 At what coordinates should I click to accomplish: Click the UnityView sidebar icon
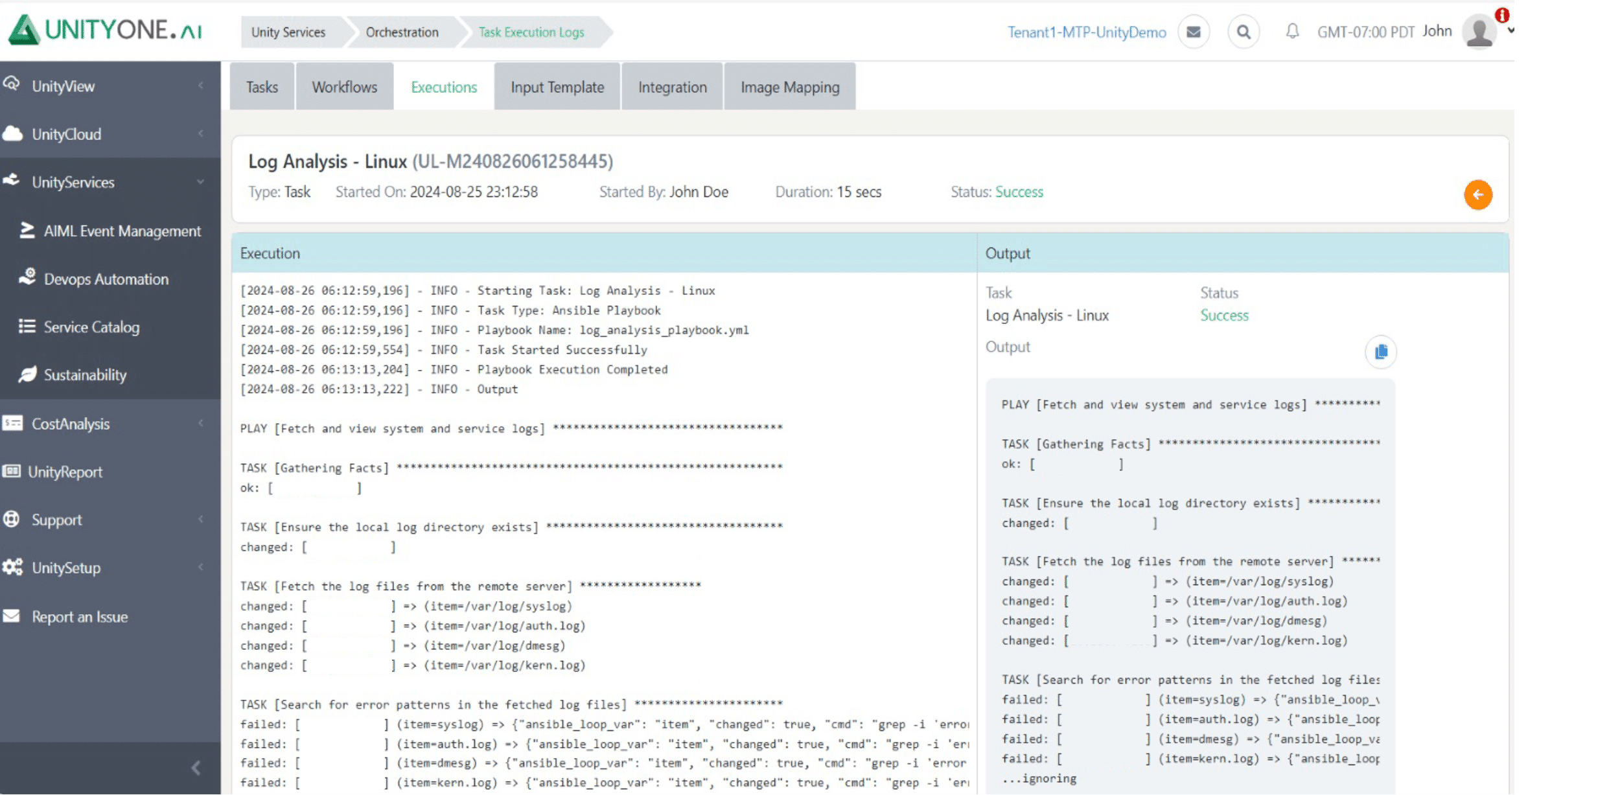coord(11,84)
